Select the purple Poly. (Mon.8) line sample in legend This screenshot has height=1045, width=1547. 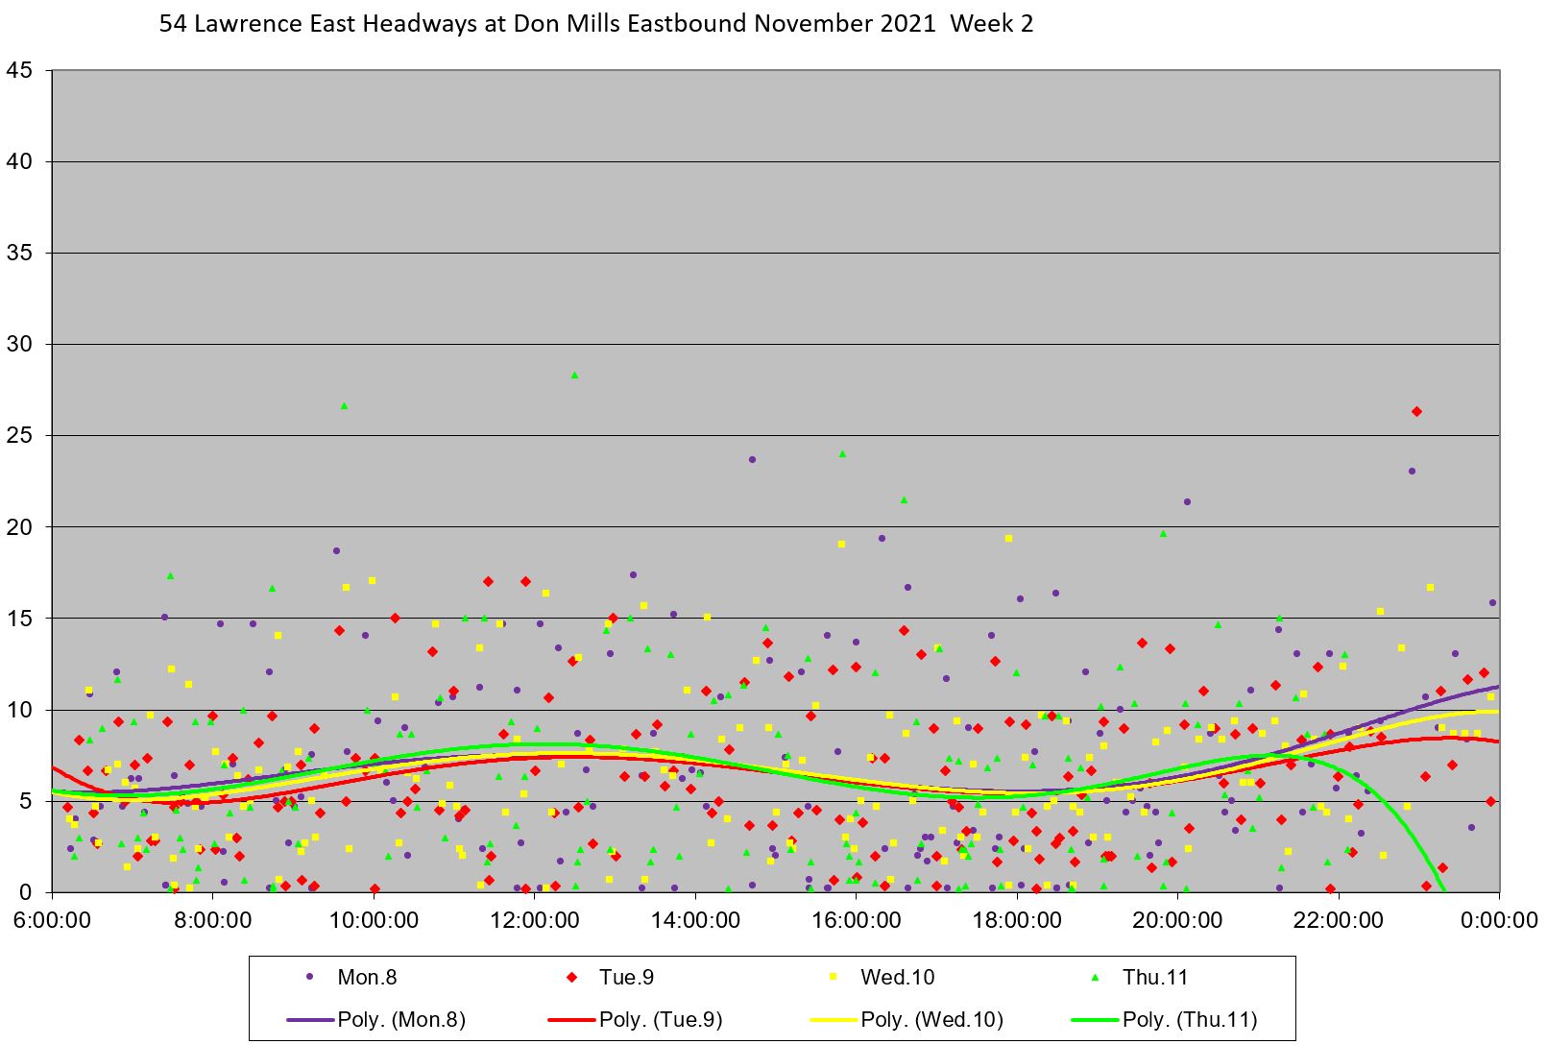[309, 1020]
